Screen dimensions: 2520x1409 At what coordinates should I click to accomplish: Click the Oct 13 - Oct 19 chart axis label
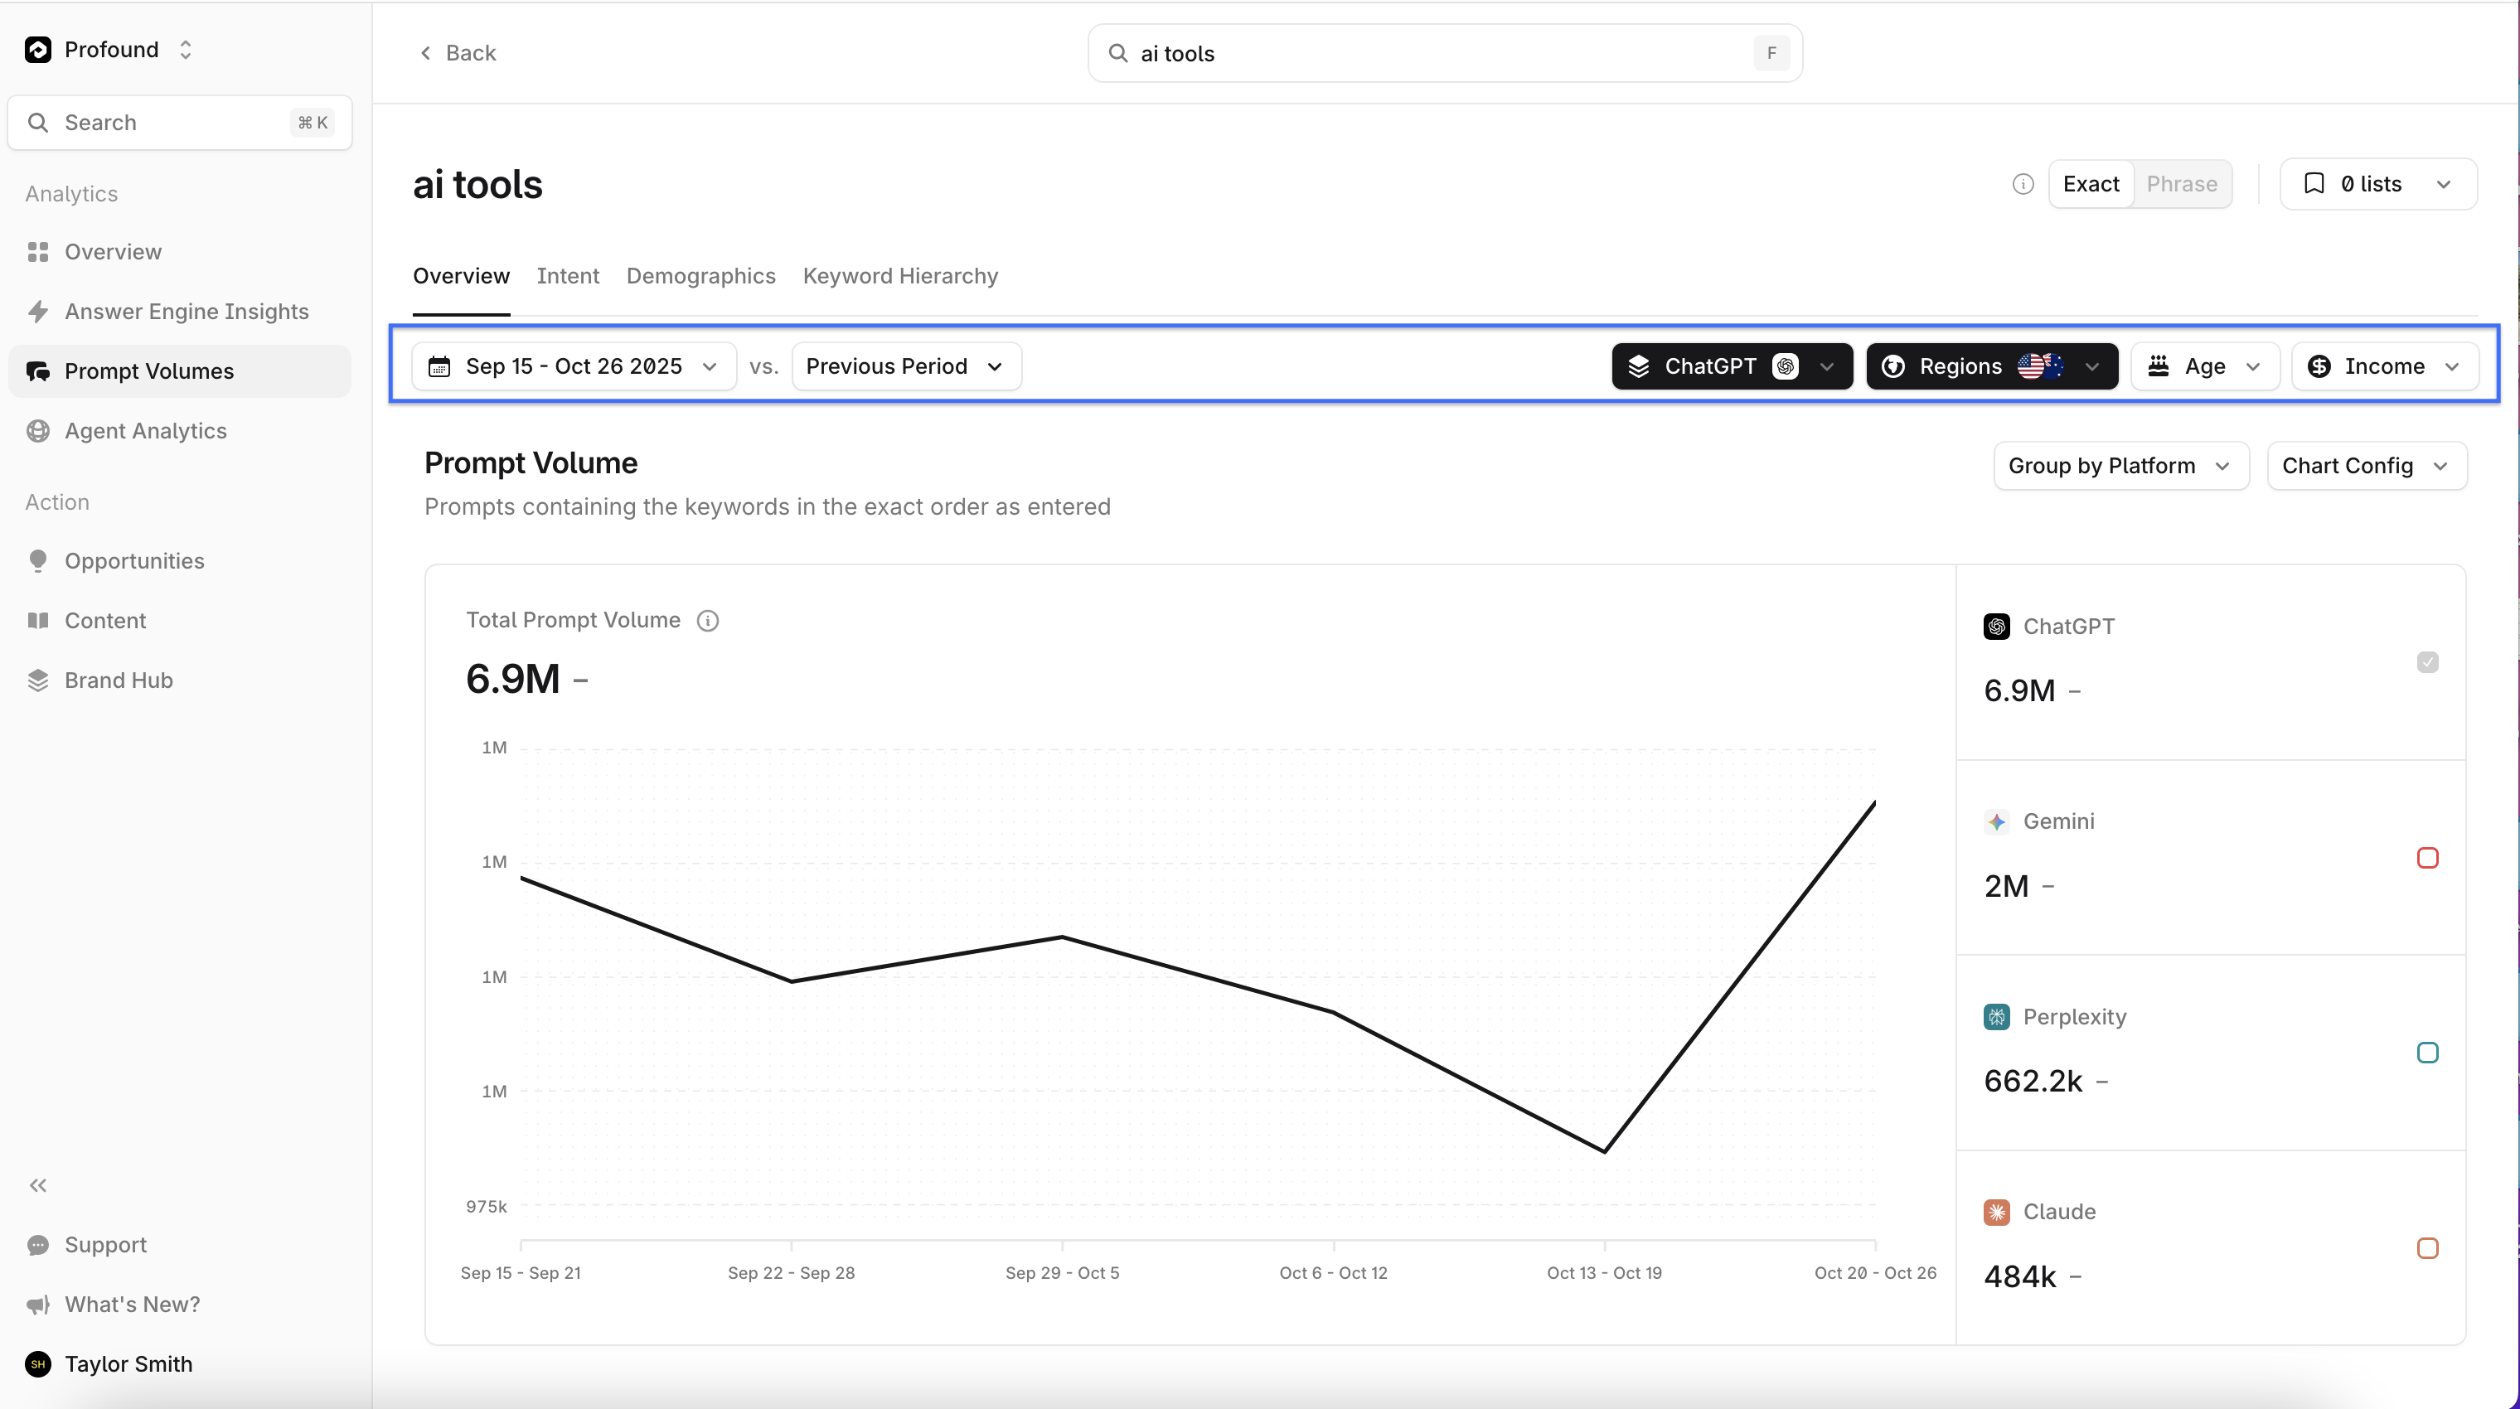[x=1604, y=1273]
